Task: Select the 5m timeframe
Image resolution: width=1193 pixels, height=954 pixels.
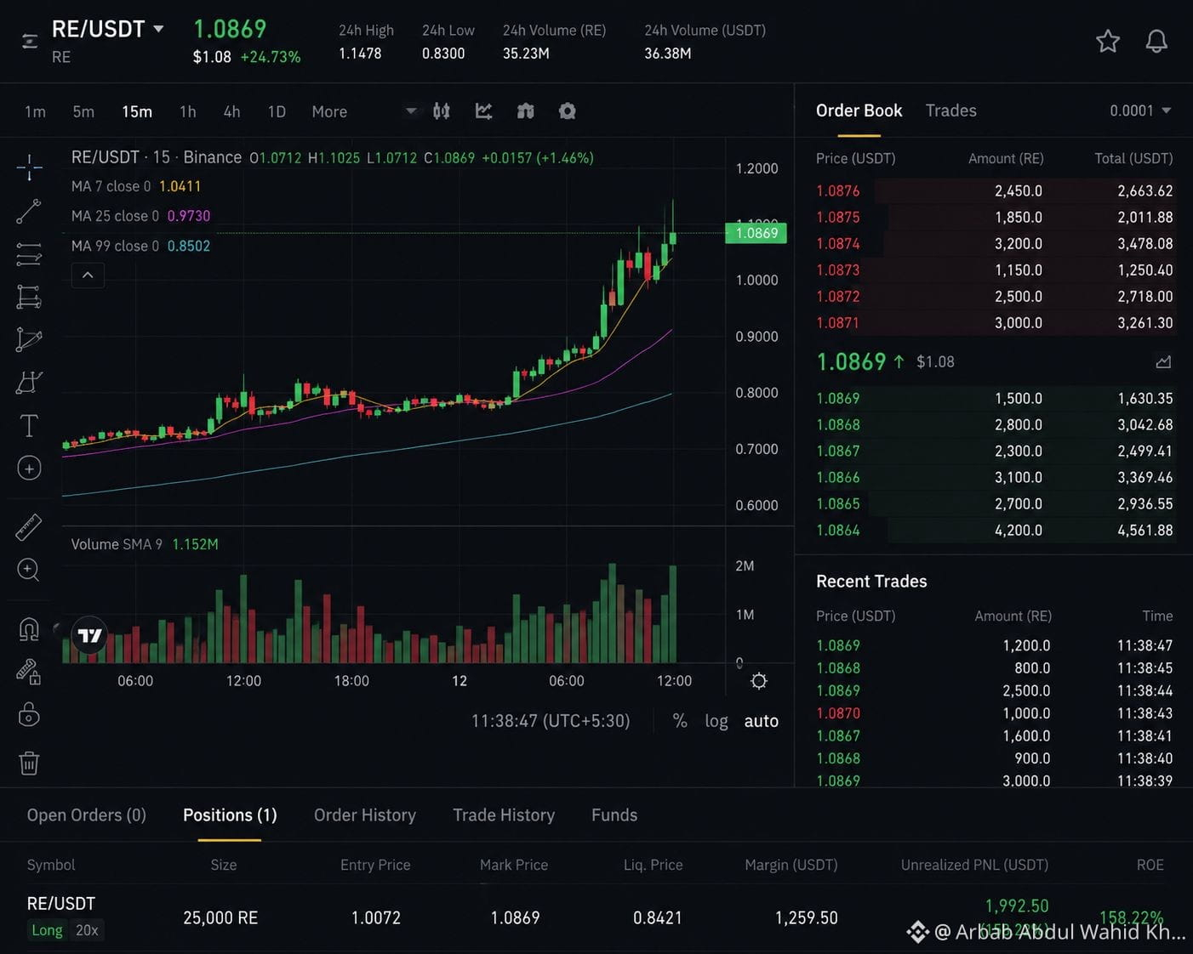Action: click(83, 111)
